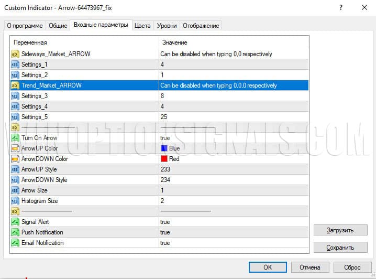Click the red ArrowDOWN Color swatch
The height and width of the screenshot is (279, 376).
164,159
